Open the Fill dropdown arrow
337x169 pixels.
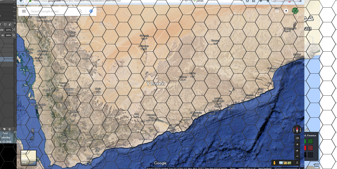coord(14,35)
